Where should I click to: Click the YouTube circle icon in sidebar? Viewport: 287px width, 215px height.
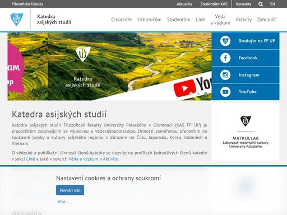pos(225,92)
